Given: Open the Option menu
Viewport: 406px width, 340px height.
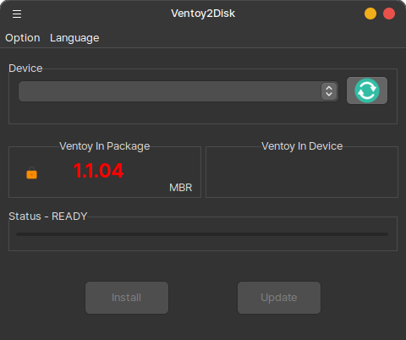Looking at the screenshot, I should [x=23, y=38].
